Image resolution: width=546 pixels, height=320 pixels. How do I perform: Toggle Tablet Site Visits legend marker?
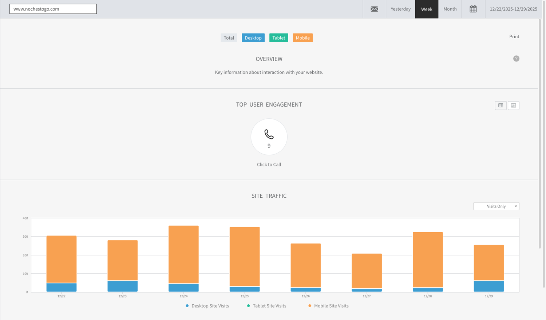click(x=249, y=306)
